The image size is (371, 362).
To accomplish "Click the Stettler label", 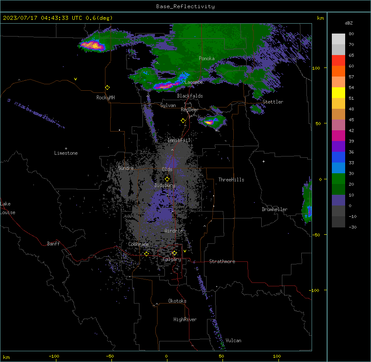I will pyautogui.click(x=273, y=102).
